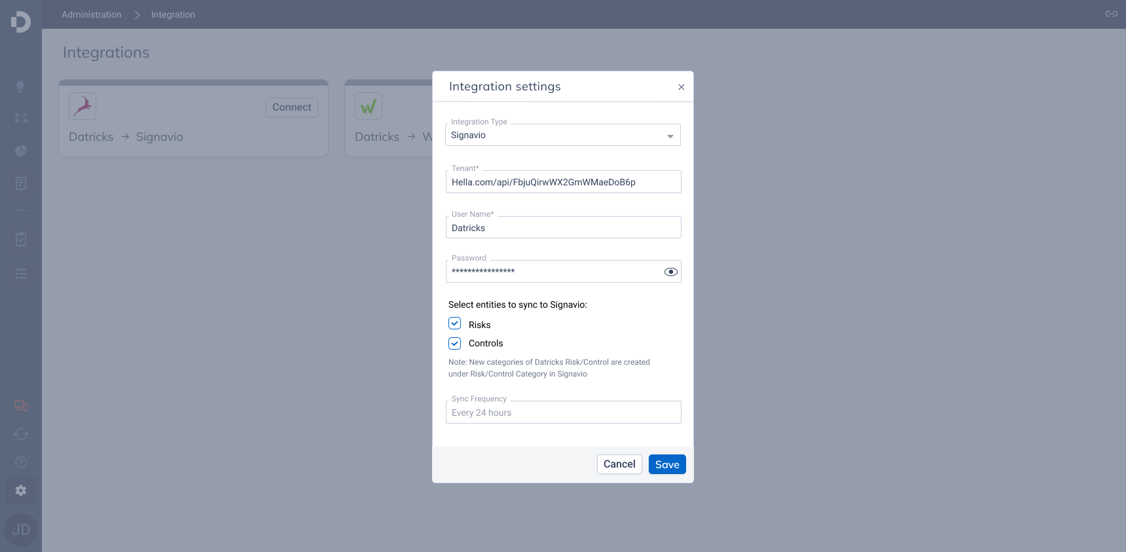
Task: Click the copy link icon at top right
Action: tap(1111, 14)
